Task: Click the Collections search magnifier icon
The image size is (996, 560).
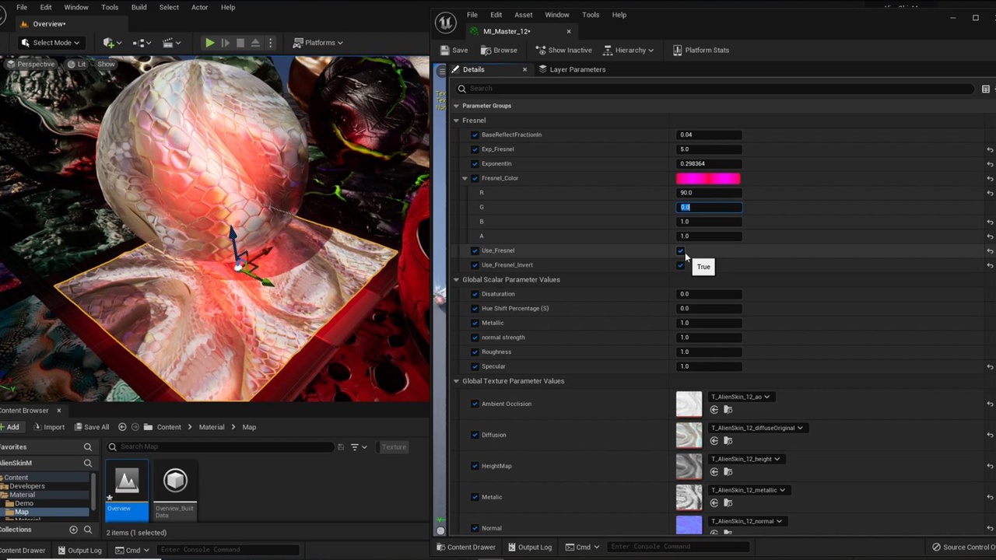Action: click(88, 530)
